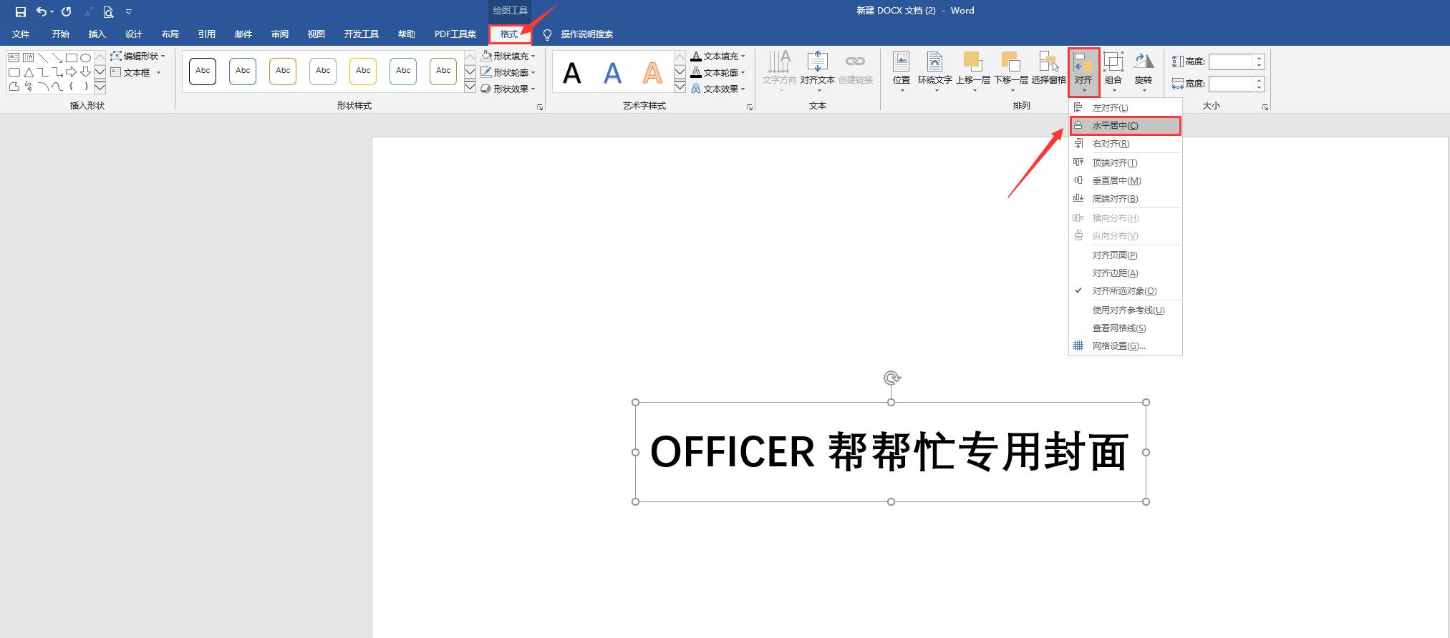Apply the green outline Abc shape style
Viewport: 1450px width, 638px height.
pos(443,71)
